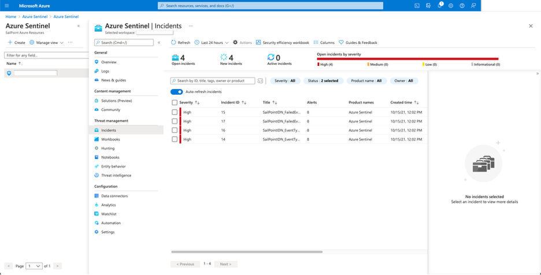Check the box for incident 17

tap(175, 121)
